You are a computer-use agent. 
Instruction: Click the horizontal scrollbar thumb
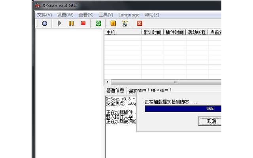click(x=166, y=82)
